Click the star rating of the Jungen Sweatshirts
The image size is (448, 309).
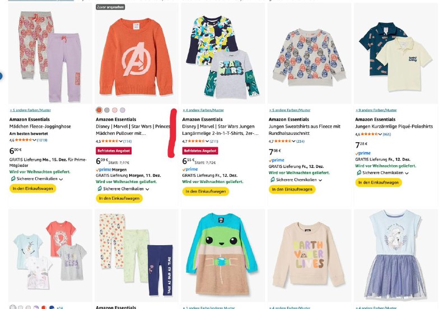point(284,141)
